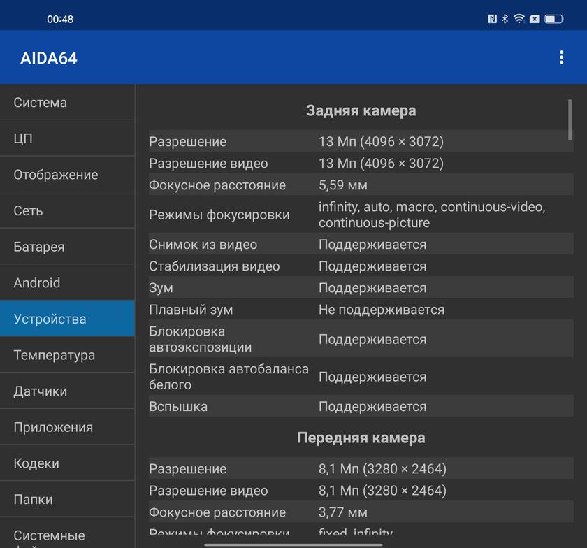Click the AIDA64 app title

[x=49, y=58]
